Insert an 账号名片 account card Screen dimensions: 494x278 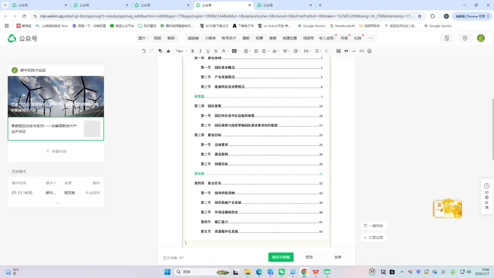pyautogui.click(x=229, y=38)
